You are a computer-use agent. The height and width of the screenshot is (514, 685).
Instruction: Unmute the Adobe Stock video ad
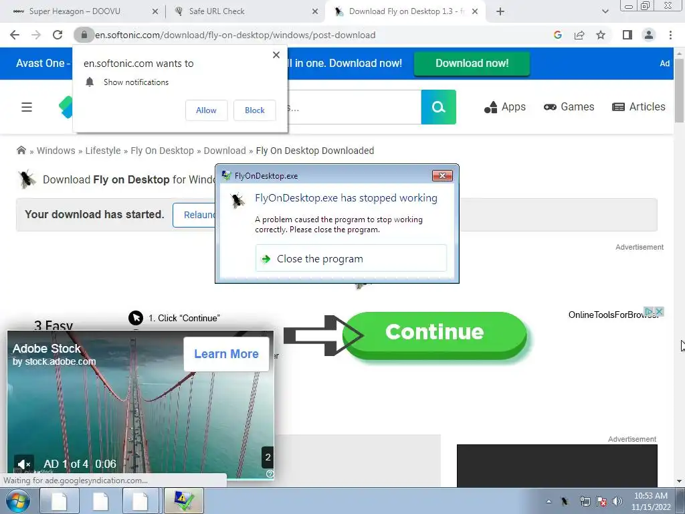[x=23, y=464]
